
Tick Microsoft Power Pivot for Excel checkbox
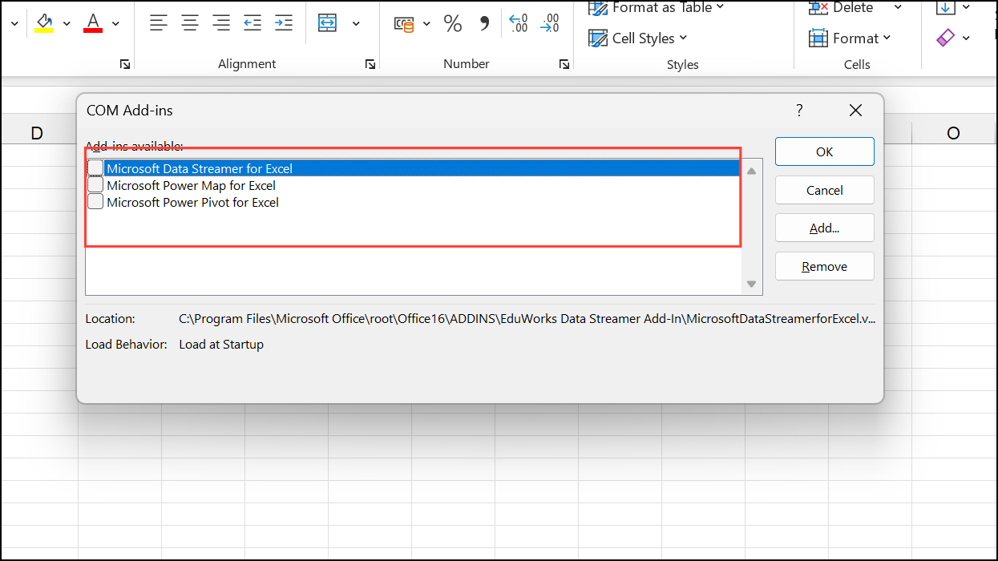(x=95, y=202)
